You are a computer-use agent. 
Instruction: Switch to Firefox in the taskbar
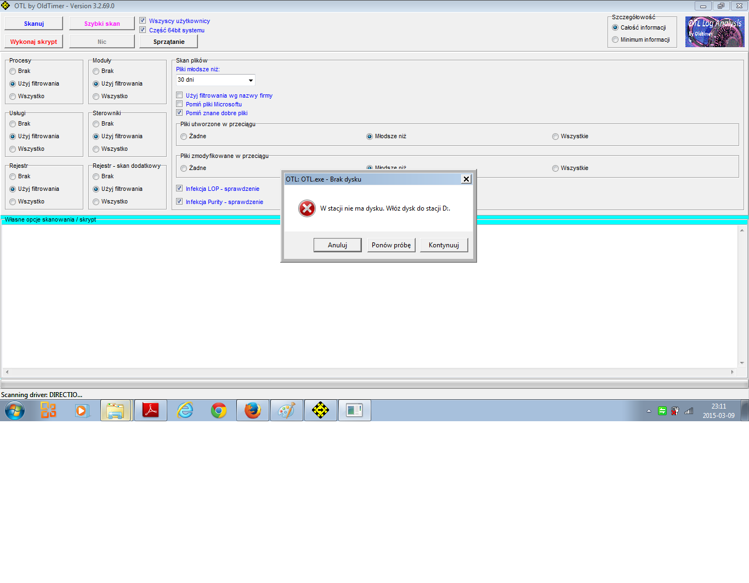(x=253, y=410)
